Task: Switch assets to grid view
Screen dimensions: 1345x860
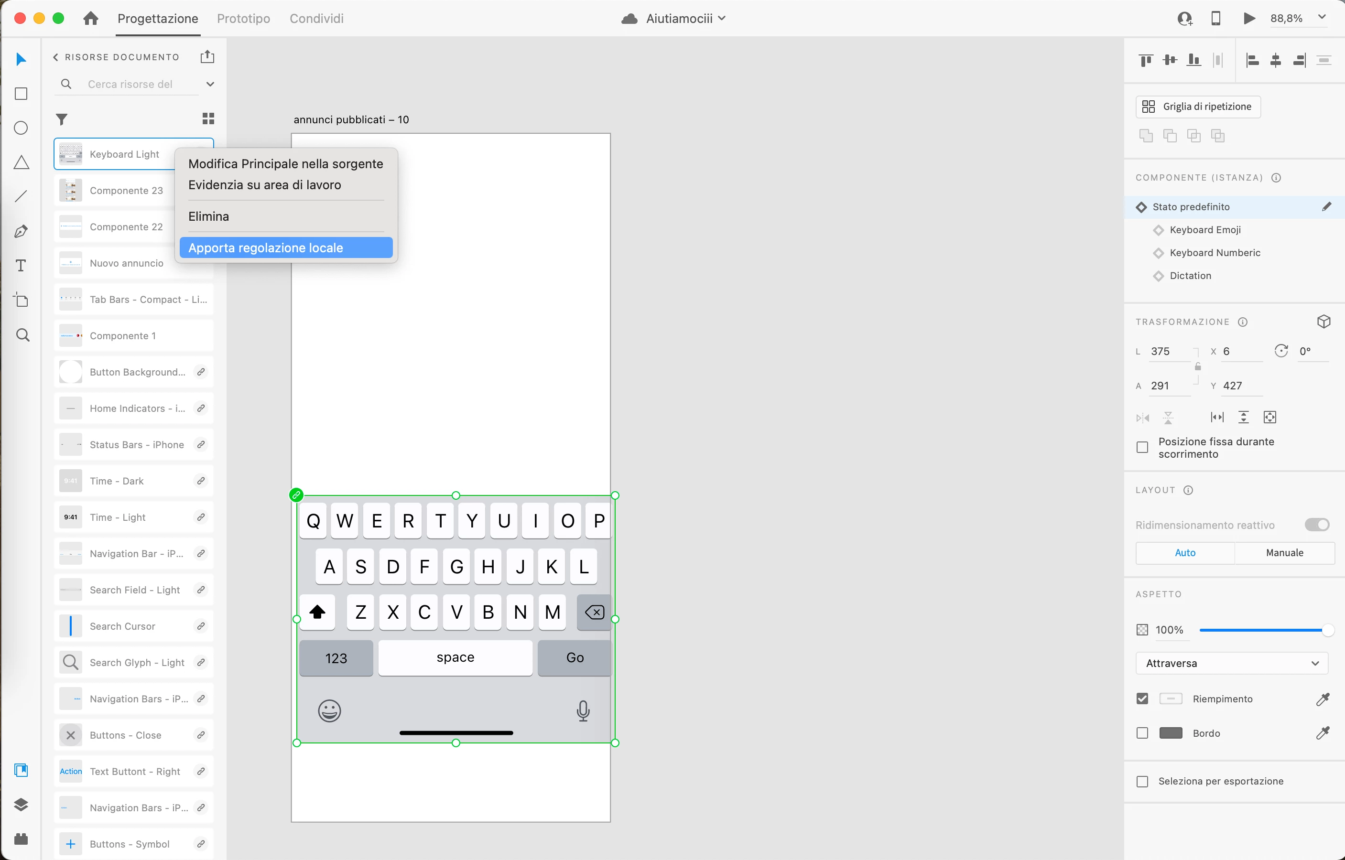Action: pyautogui.click(x=208, y=118)
